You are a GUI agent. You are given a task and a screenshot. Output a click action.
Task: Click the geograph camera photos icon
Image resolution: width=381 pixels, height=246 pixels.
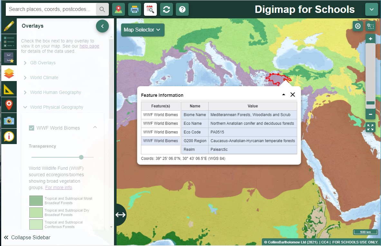click(x=9, y=121)
